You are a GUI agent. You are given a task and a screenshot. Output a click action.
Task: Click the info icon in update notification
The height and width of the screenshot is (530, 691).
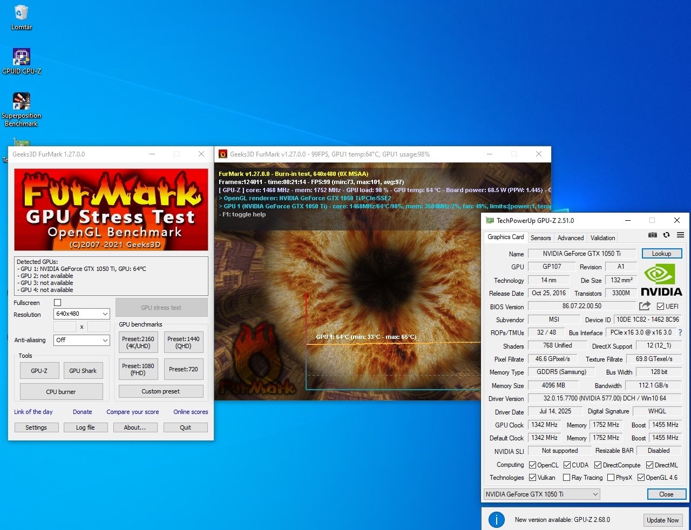(x=497, y=520)
